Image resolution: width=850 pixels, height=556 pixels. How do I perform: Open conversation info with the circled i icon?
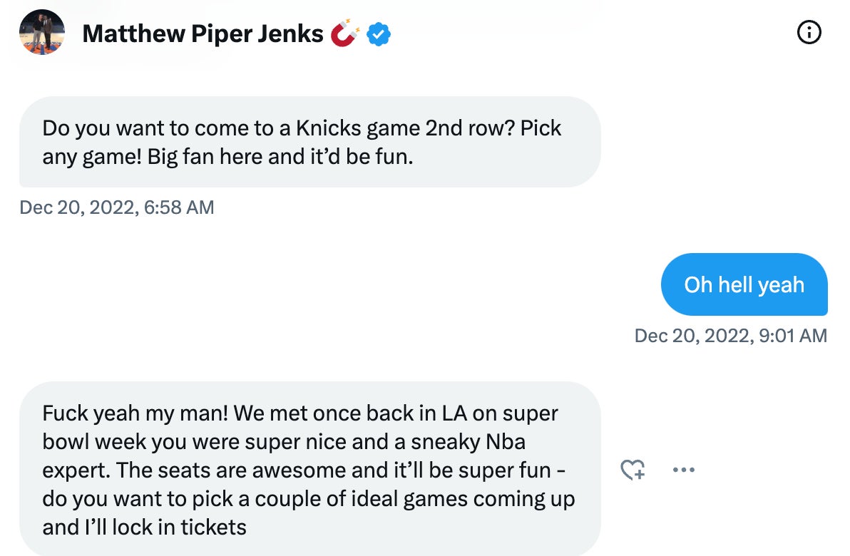(x=809, y=33)
